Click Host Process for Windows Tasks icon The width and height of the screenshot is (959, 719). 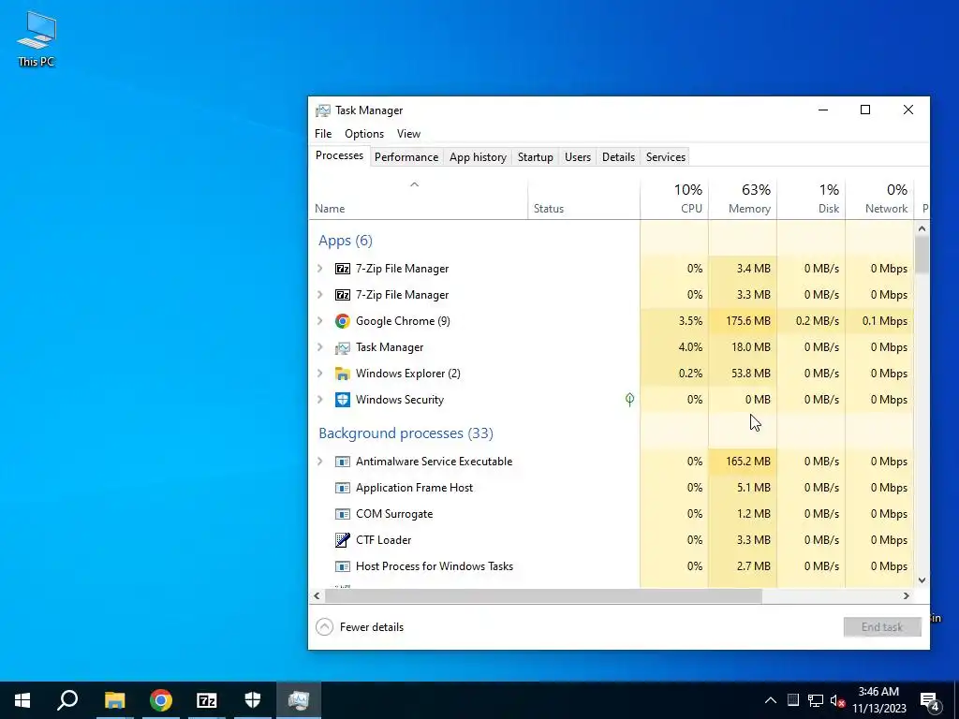pyautogui.click(x=343, y=566)
